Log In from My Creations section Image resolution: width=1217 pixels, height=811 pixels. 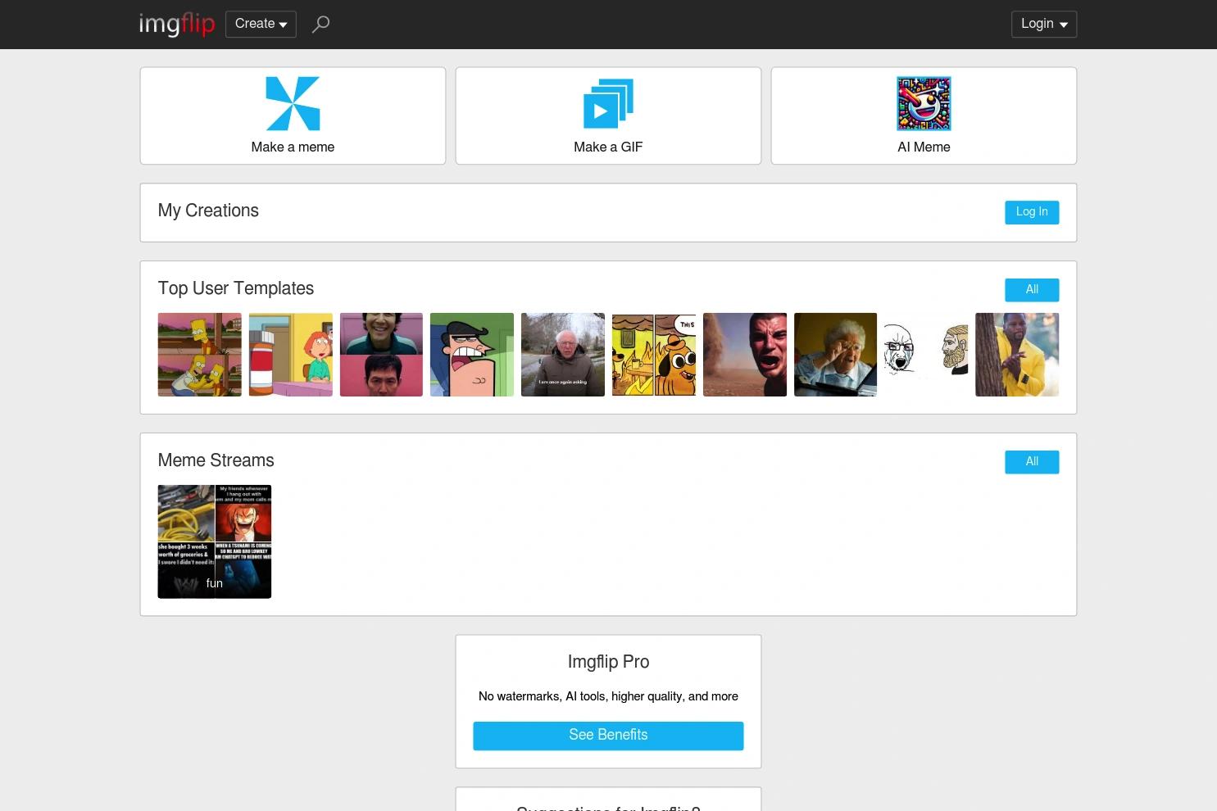click(x=1032, y=212)
